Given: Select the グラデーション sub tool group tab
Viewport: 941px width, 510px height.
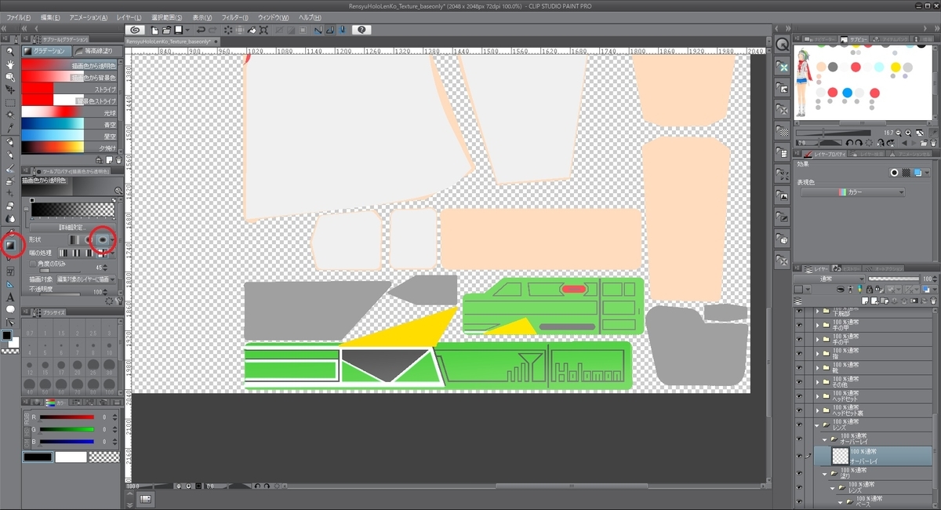Looking at the screenshot, I should [47, 51].
